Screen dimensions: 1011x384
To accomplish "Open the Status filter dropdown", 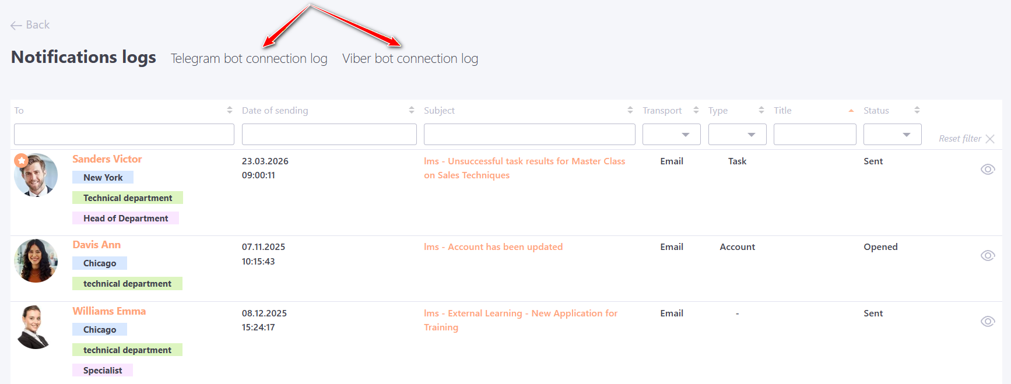I will click(x=892, y=135).
